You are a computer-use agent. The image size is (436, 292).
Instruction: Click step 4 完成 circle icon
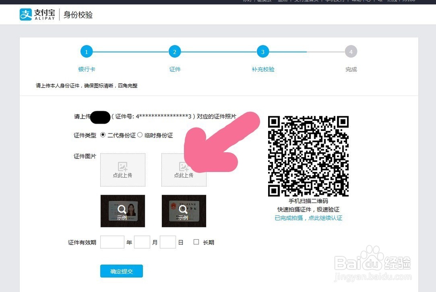[351, 52]
